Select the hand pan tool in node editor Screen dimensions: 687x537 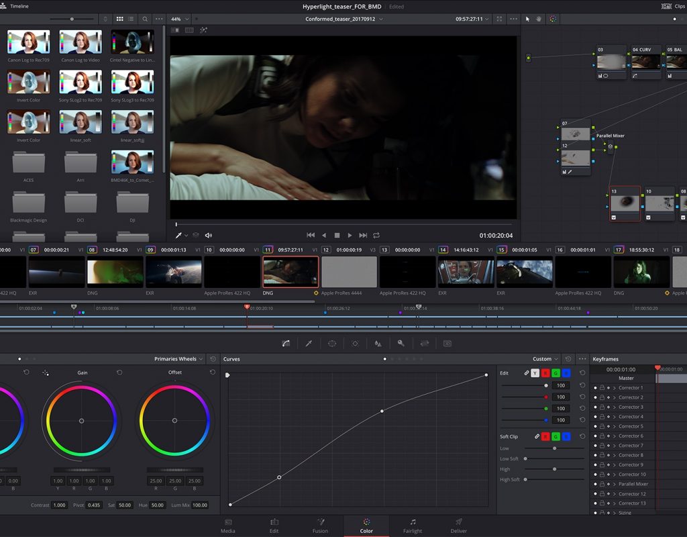point(539,19)
